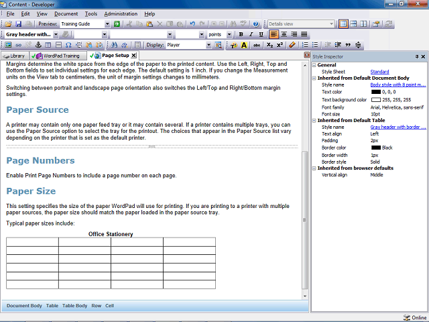Click the Properties icon beside the view buttons
The height and width of the screenshot is (322, 429).
[x=376, y=24]
